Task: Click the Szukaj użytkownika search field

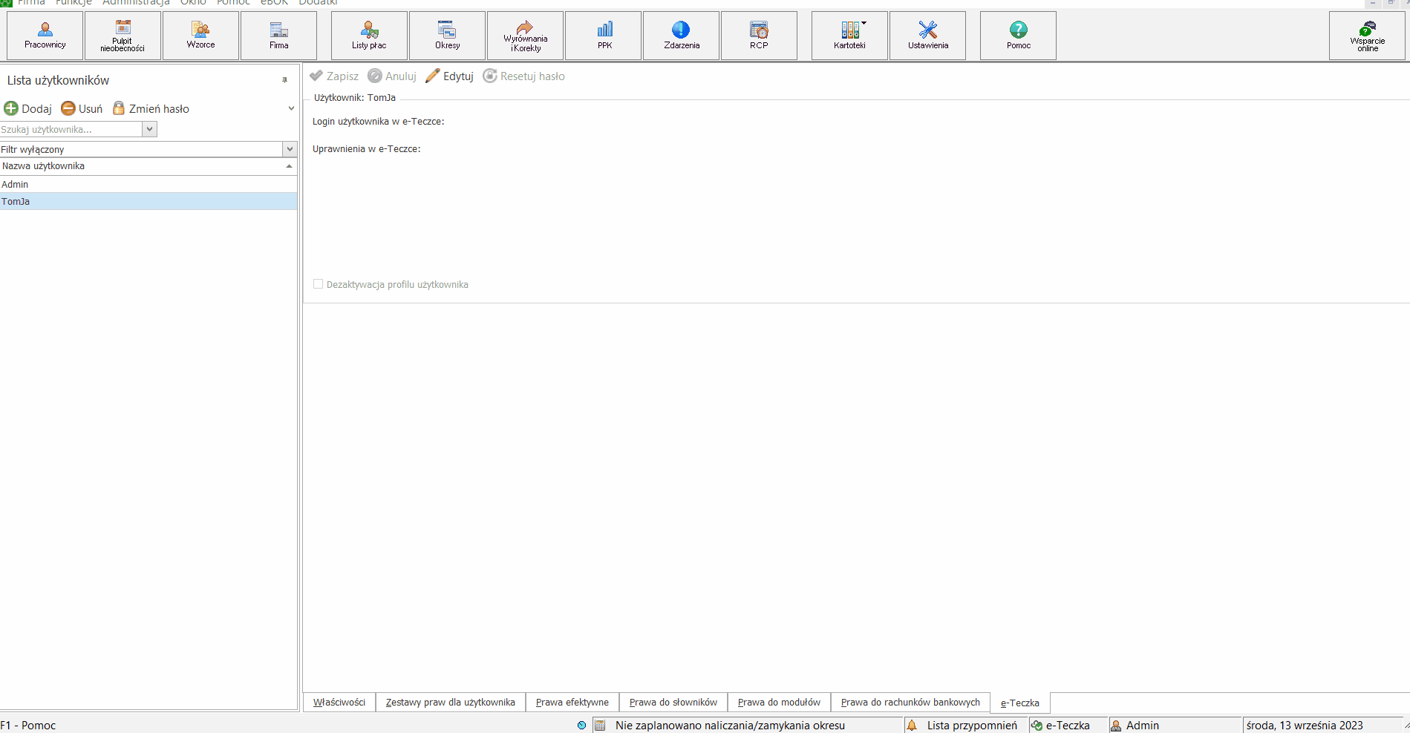Action: point(71,129)
